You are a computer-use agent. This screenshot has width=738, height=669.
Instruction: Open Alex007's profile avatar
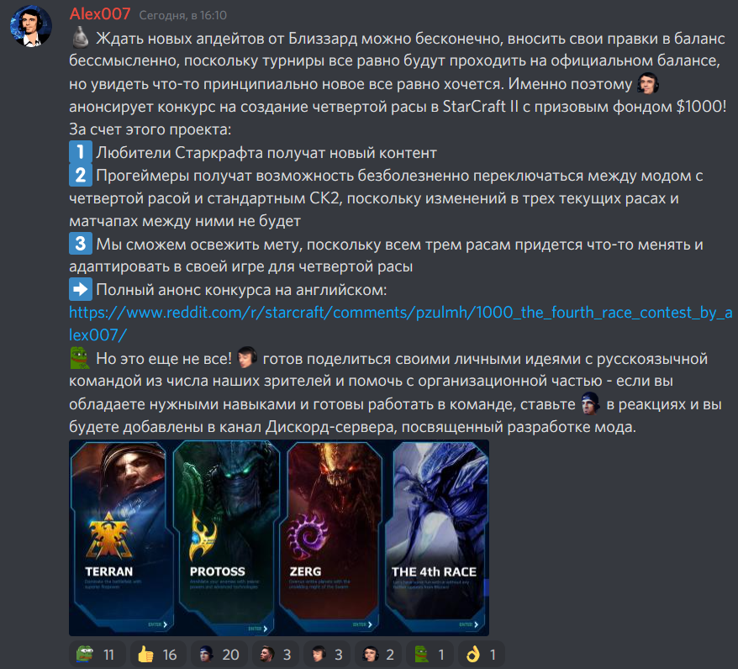(x=31, y=26)
